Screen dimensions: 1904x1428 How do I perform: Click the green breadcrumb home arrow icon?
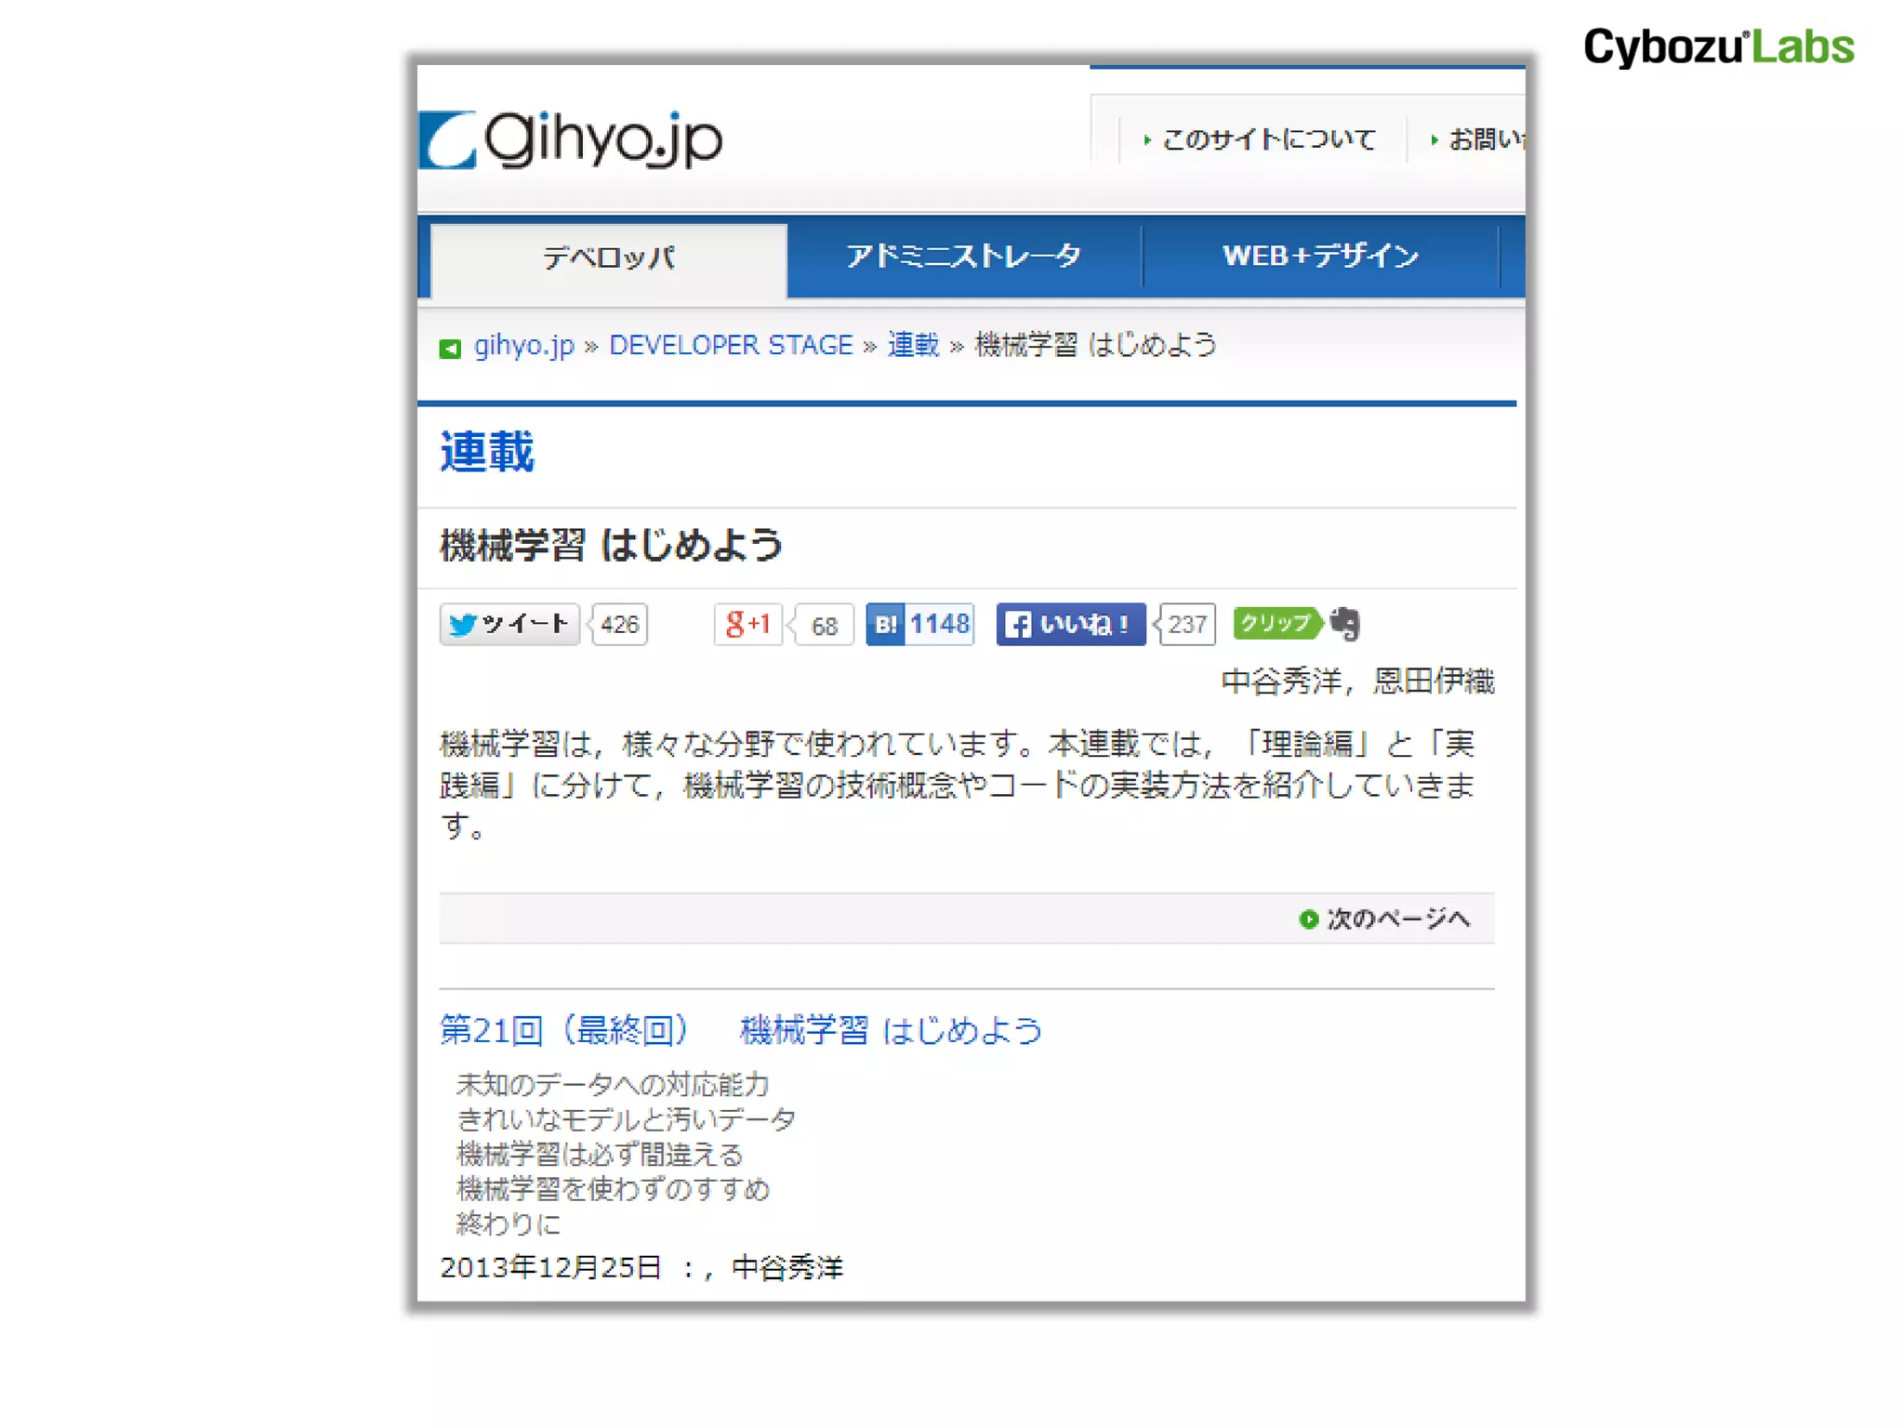point(450,349)
